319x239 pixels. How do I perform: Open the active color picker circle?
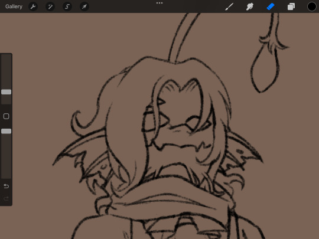point(311,6)
